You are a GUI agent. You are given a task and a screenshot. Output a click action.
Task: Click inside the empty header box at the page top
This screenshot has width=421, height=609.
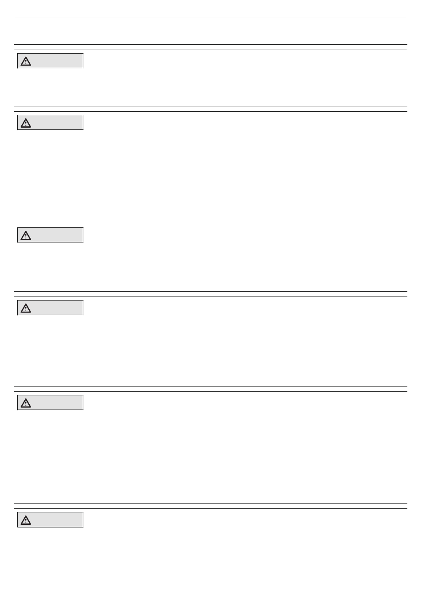click(x=210, y=31)
